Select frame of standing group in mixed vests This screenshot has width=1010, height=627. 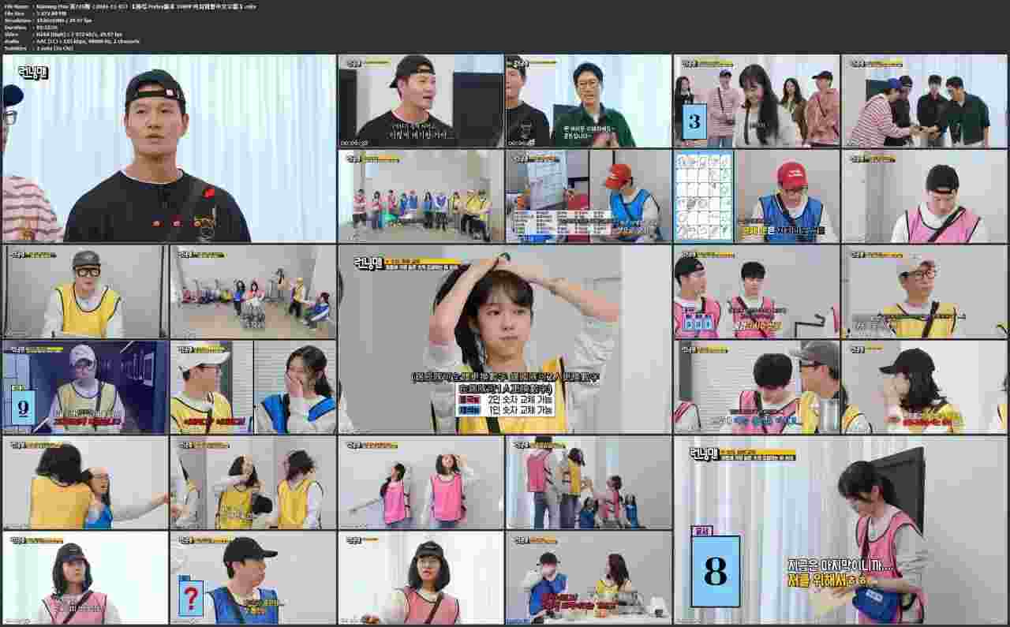(588, 483)
